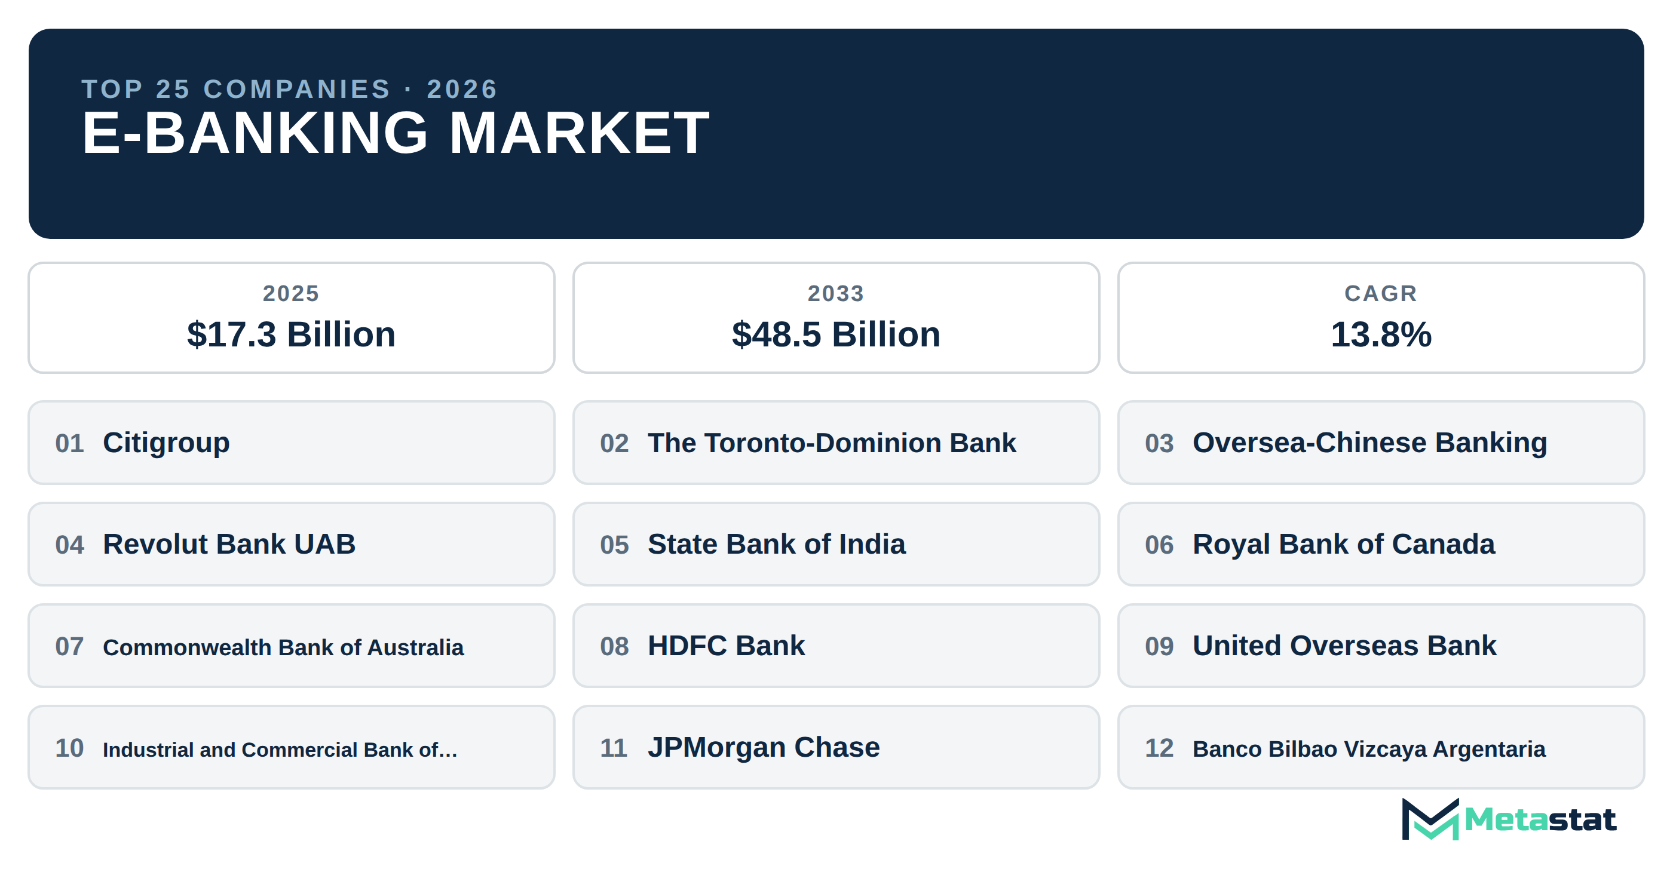Select the 2033 $48.5 Billion stat card
This screenshot has height=872, width=1673.
tap(836, 318)
